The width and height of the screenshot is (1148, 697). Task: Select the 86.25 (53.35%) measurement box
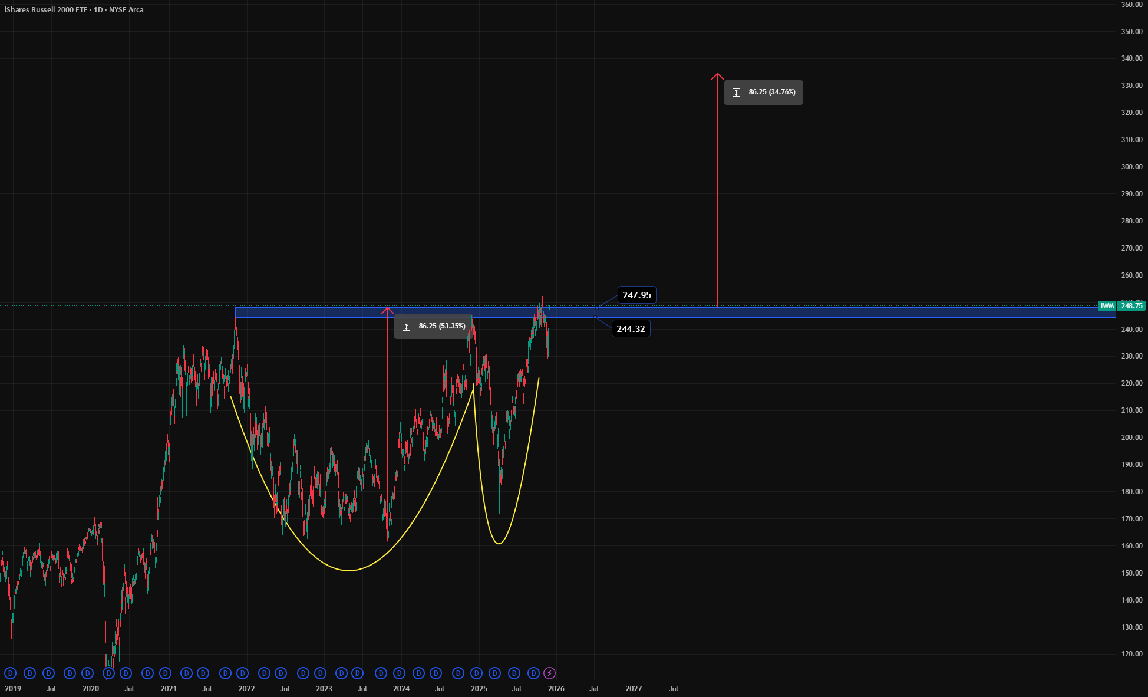434,327
